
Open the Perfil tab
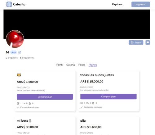pos(60,65)
